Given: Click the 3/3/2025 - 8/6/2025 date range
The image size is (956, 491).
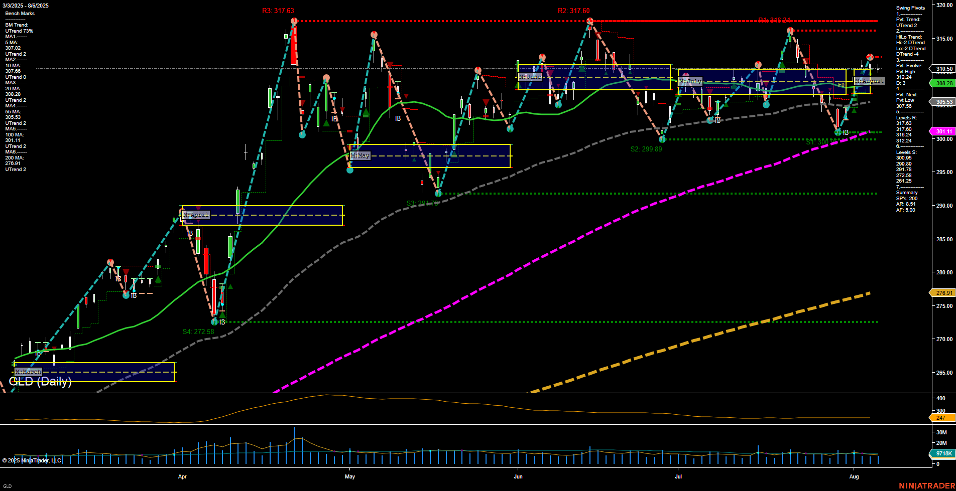Looking at the screenshot, I should (x=26, y=6).
